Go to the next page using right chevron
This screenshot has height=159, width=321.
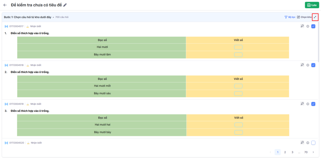pyautogui.click(x=313, y=152)
